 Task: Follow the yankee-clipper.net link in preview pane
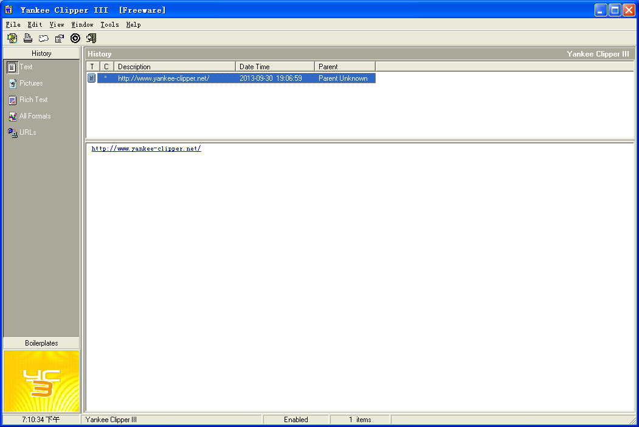147,149
